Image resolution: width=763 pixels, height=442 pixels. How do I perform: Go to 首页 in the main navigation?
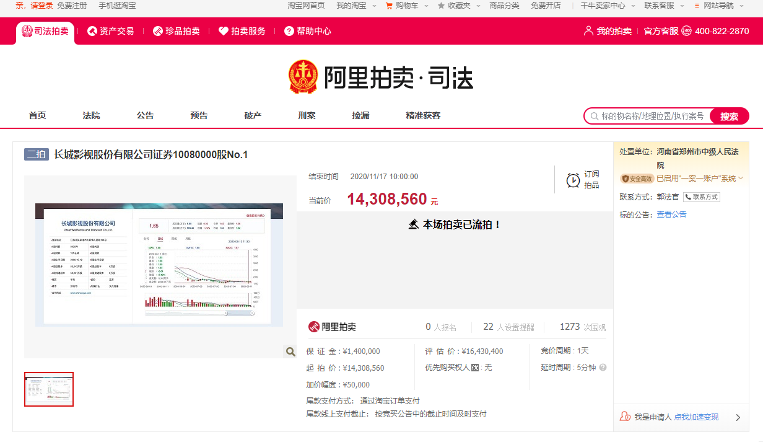[37, 115]
